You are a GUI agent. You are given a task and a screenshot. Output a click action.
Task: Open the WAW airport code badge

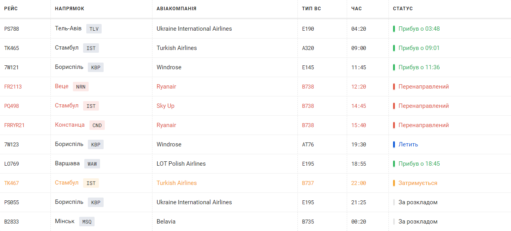coord(92,164)
